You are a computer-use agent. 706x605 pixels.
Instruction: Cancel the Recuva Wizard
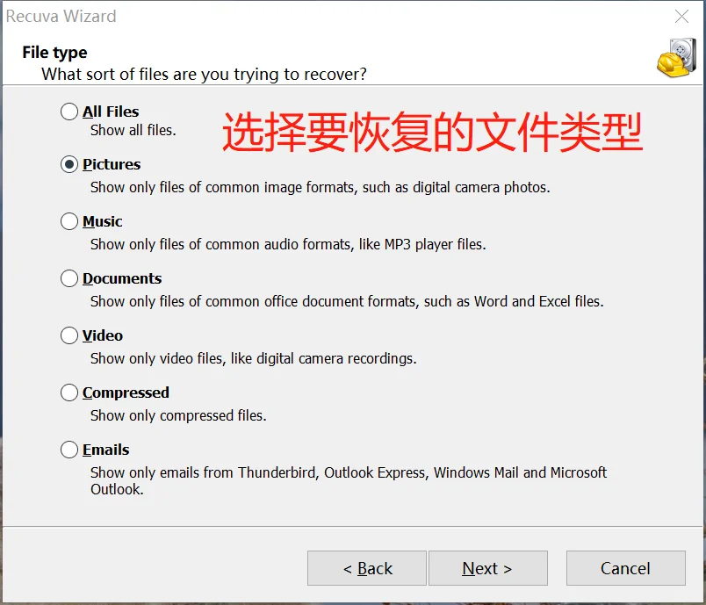626,568
